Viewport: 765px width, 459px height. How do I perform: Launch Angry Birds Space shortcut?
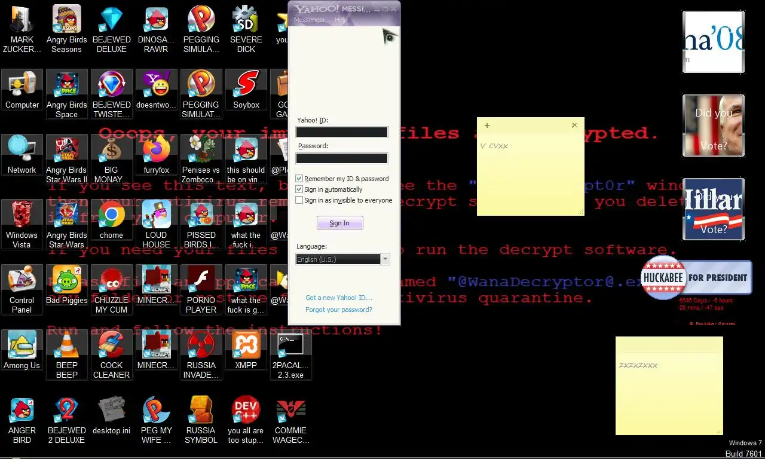(66, 94)
